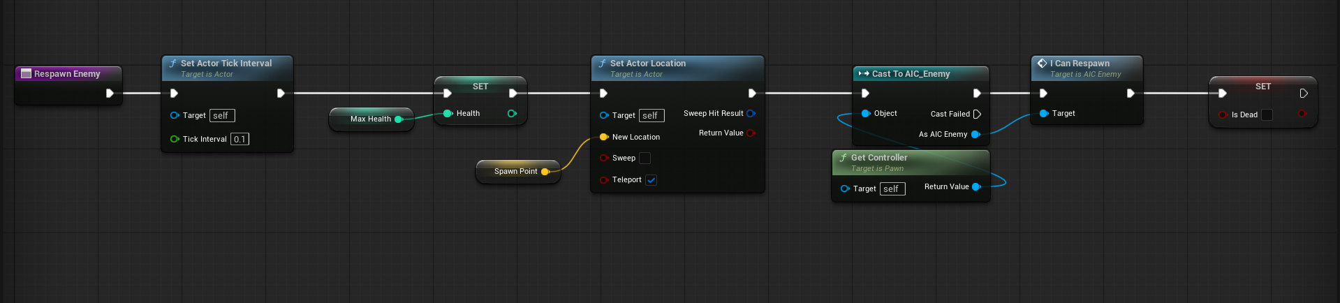Image resolution: width=1340 pixels, height=303 pixels.
Task: Click the Health input pin on SET node
Action: [448, 113]
